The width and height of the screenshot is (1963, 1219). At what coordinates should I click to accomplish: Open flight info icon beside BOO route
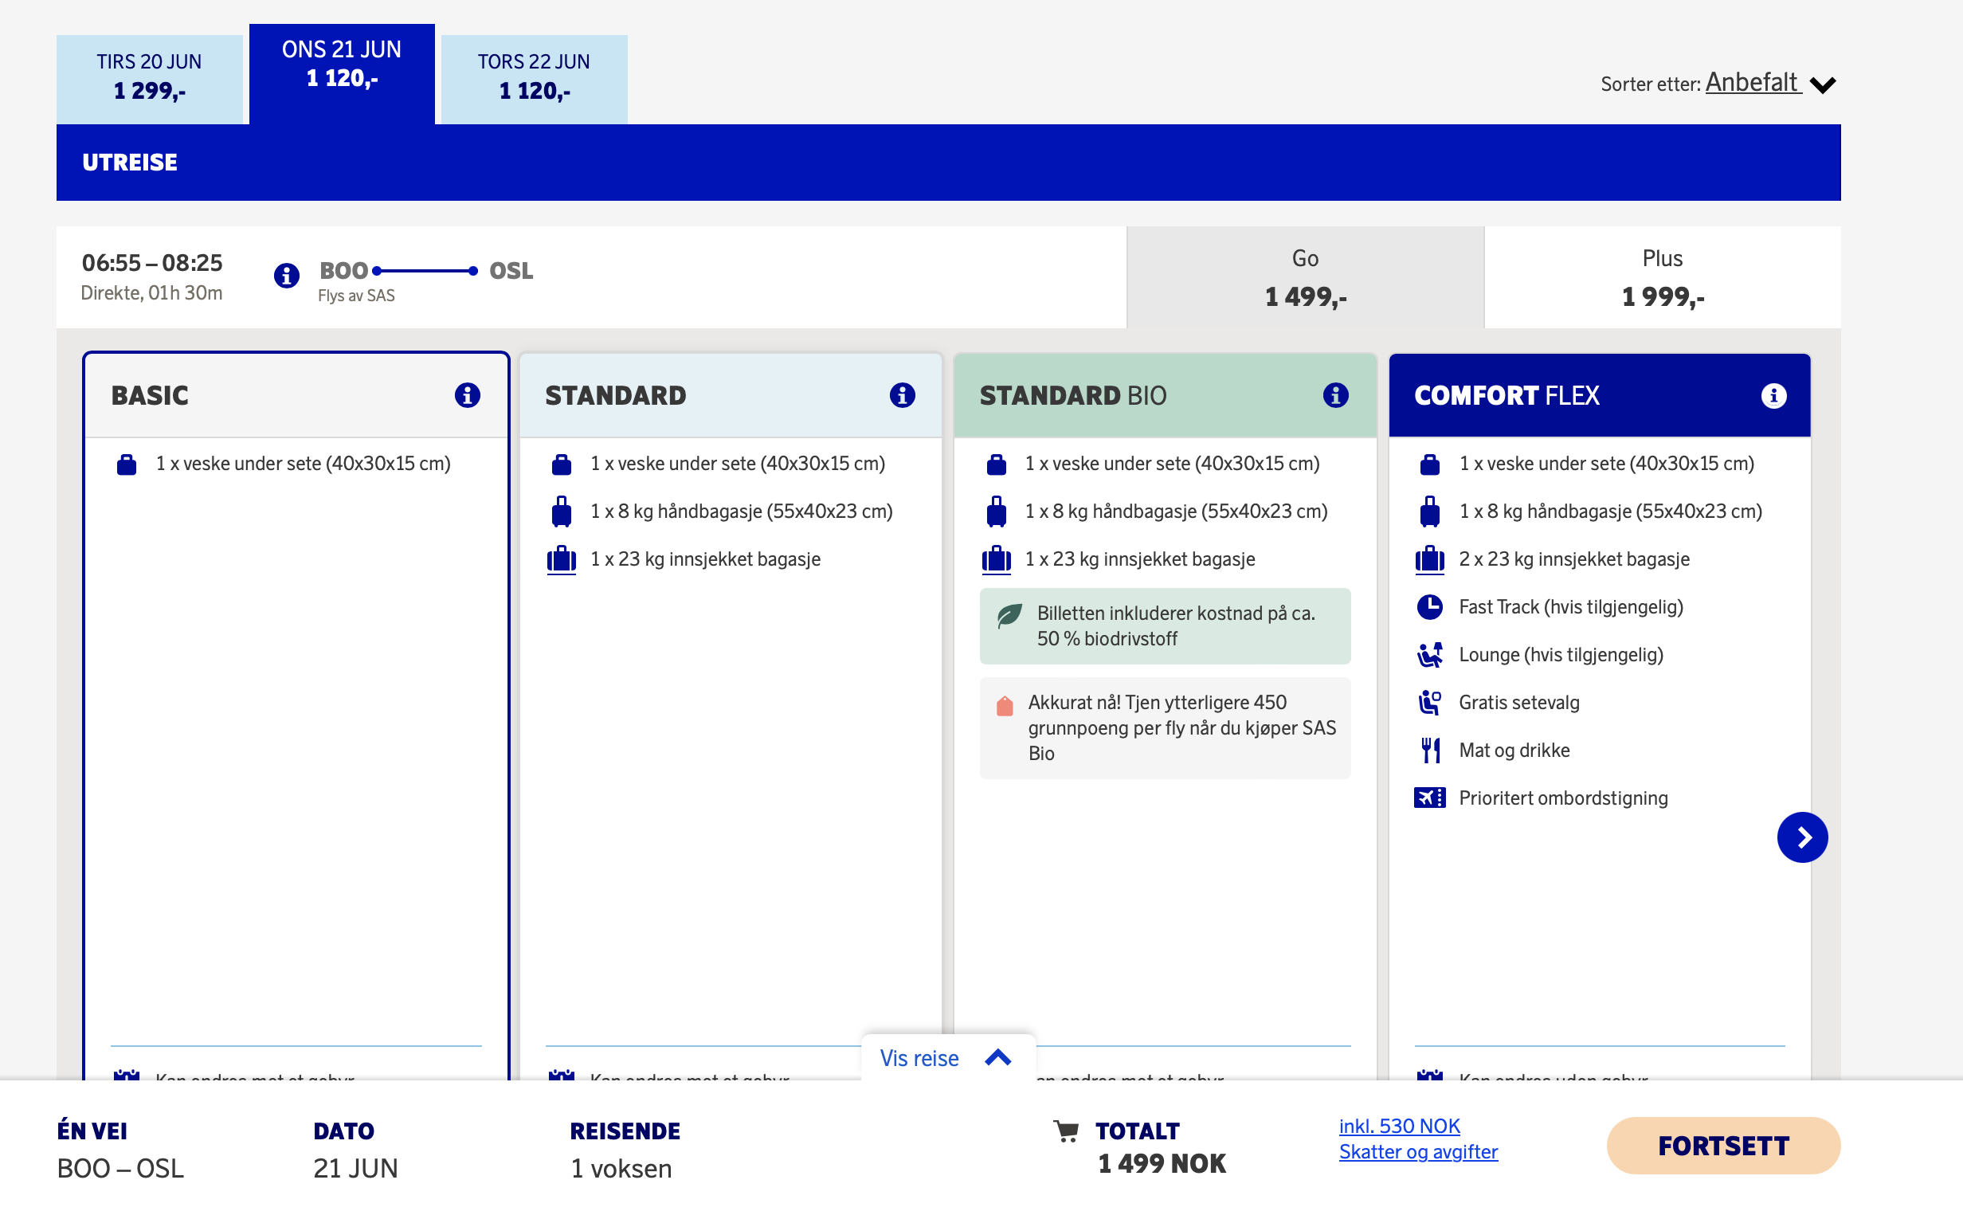point(286,276)
